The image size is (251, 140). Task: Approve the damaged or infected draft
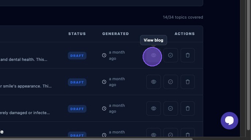(x=170, y=108)
